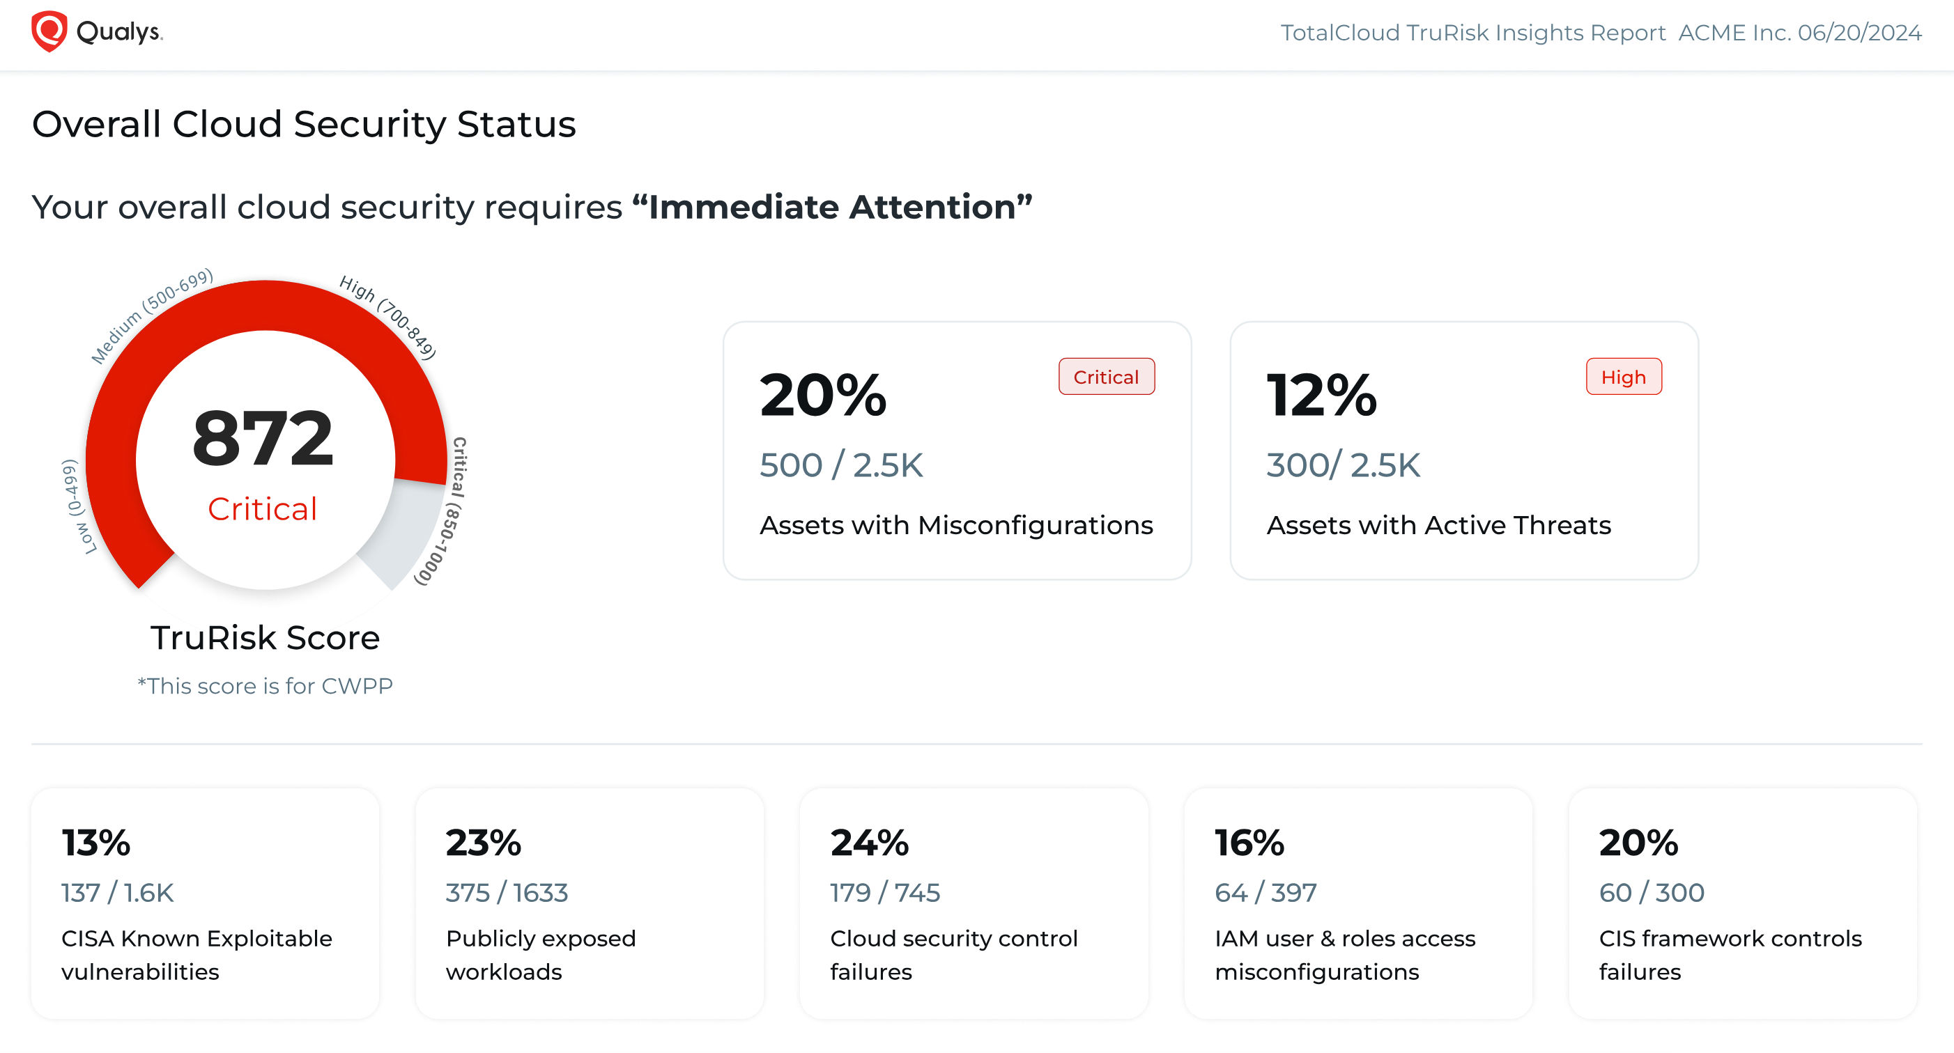Screen dimensions: 1954x1053
Task: Open the Cloud security control failures card
Action: 974,903
